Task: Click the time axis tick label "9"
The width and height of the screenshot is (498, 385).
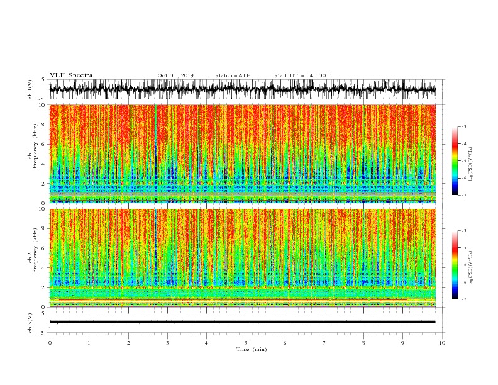Action: point(402,343)
